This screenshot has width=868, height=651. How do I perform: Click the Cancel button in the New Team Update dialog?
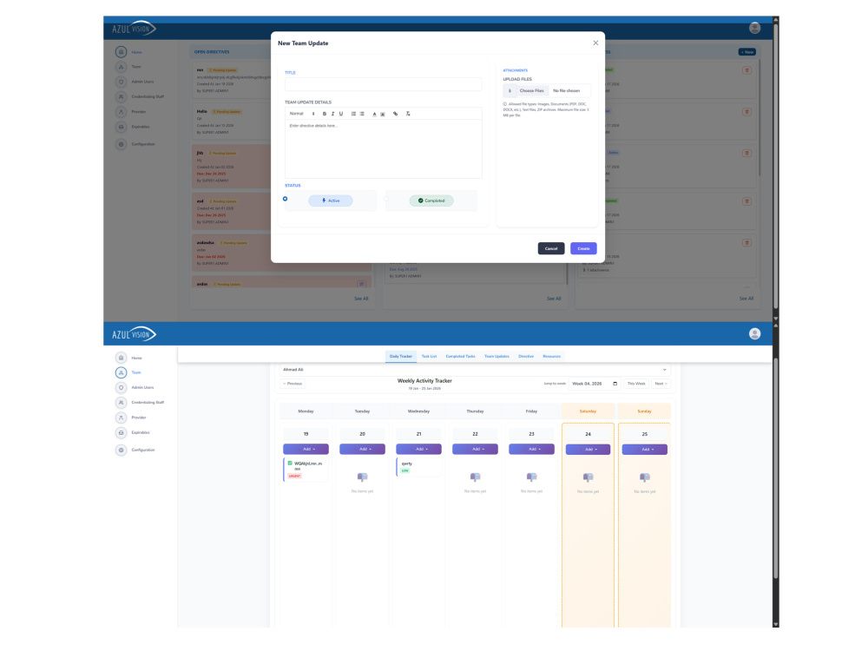[x=551, y=248]
